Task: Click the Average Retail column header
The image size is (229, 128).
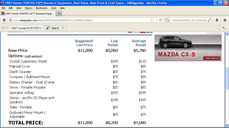Action: click(139, 43)
